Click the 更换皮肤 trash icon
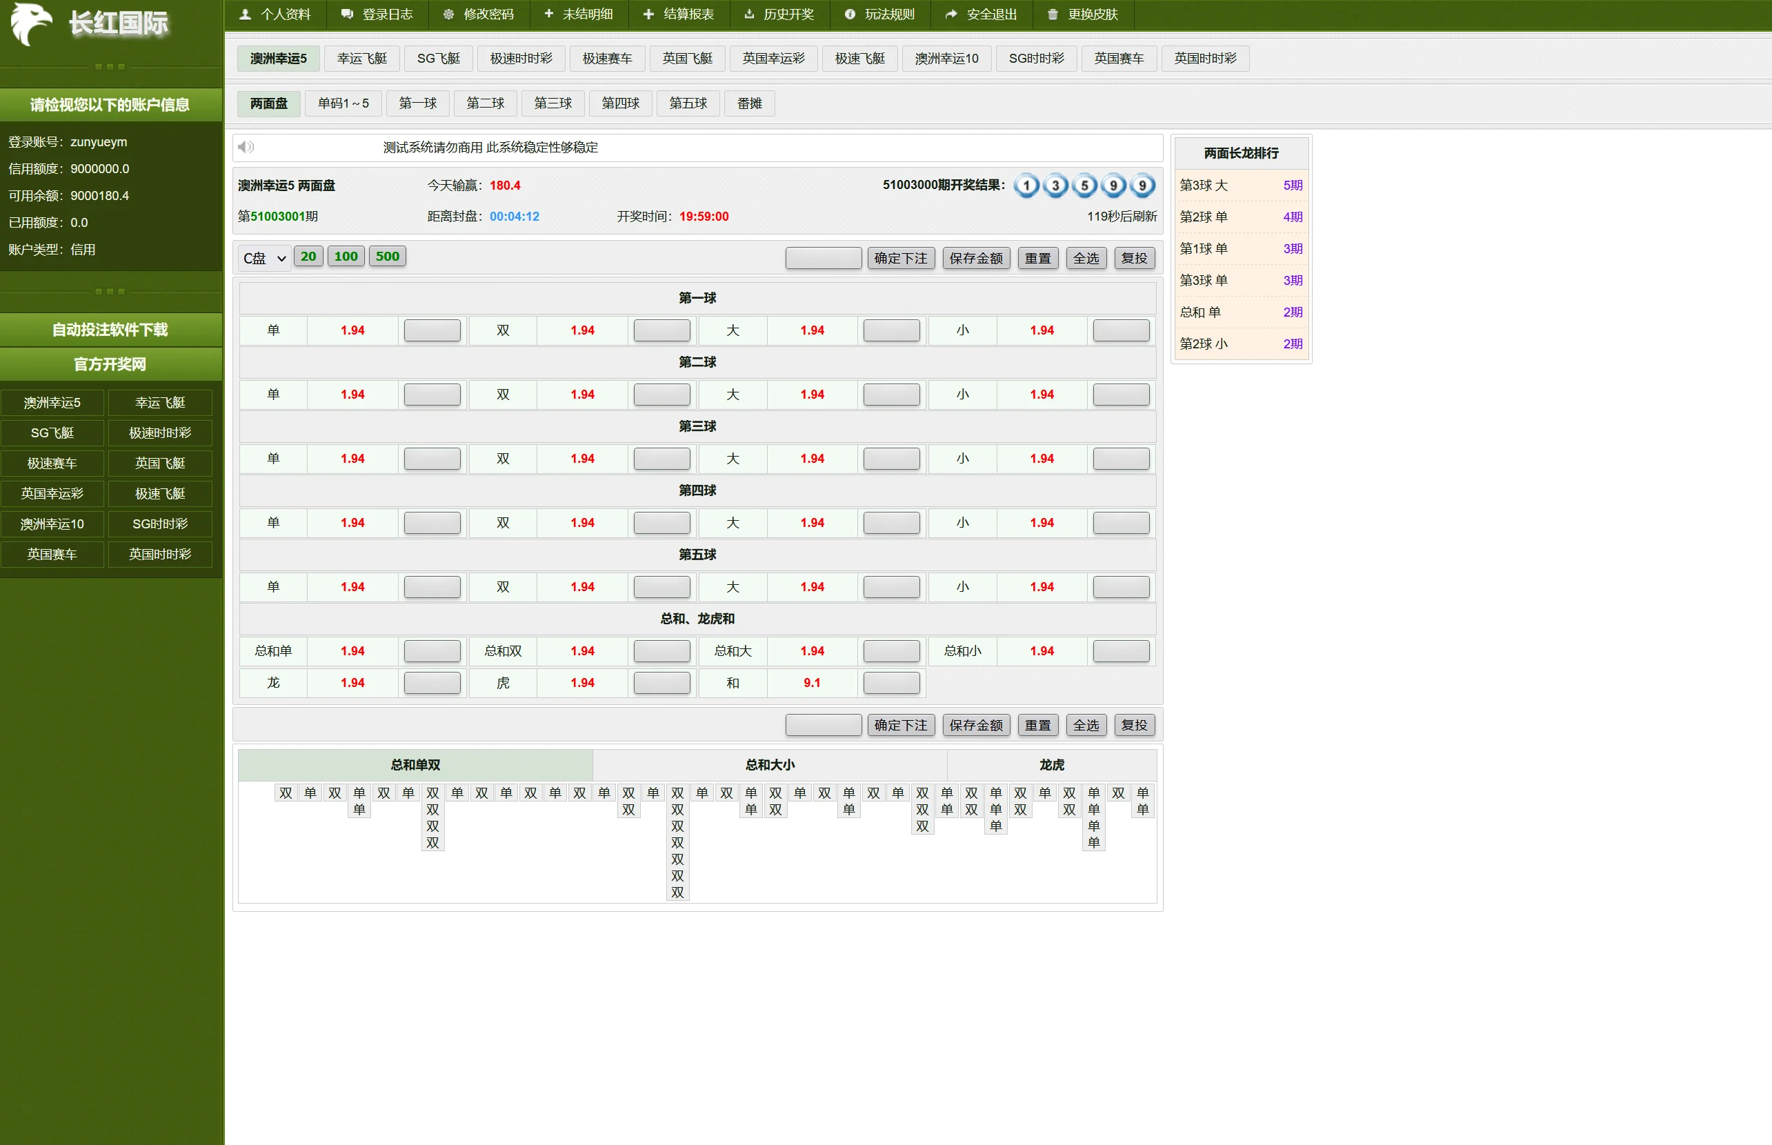This screenshot has width=1772, height=1145. [x=1053, y=14]
